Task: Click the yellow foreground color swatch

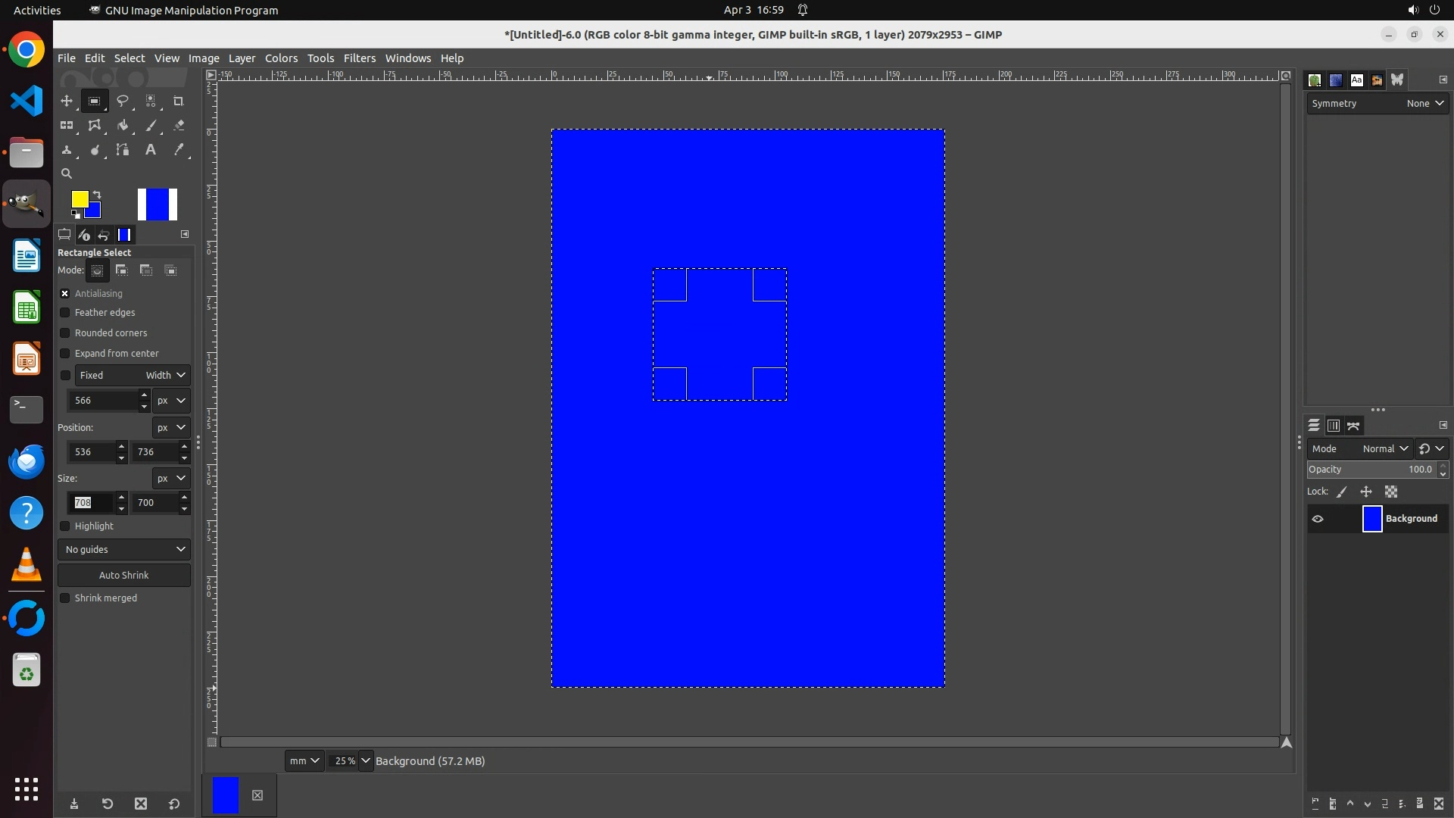Action: [x=79, y=198]
